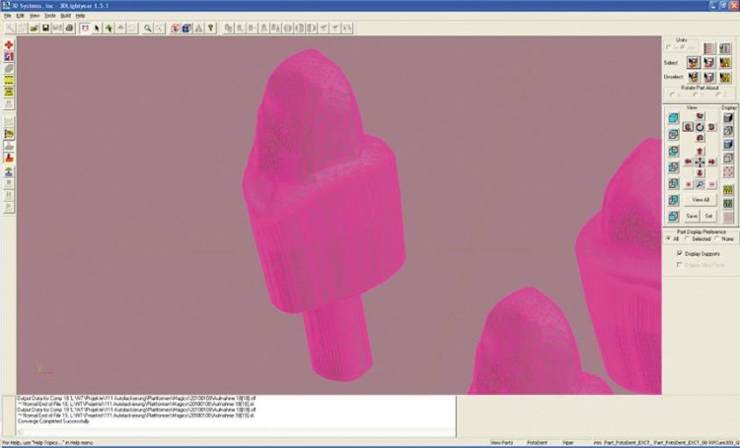Open the View menu
Image resolution: width=740 pixels, height=448 pixels.
click(35, 16)
